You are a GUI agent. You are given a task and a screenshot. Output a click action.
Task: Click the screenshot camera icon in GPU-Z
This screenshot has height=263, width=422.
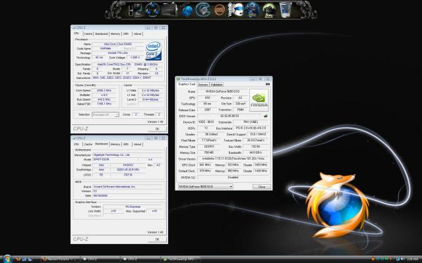pyautogui.click(x=268, y=84)
